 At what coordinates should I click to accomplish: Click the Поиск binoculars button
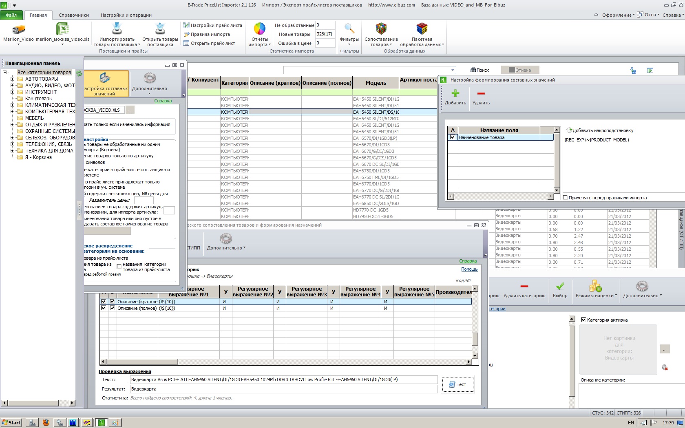pos(479,70)
